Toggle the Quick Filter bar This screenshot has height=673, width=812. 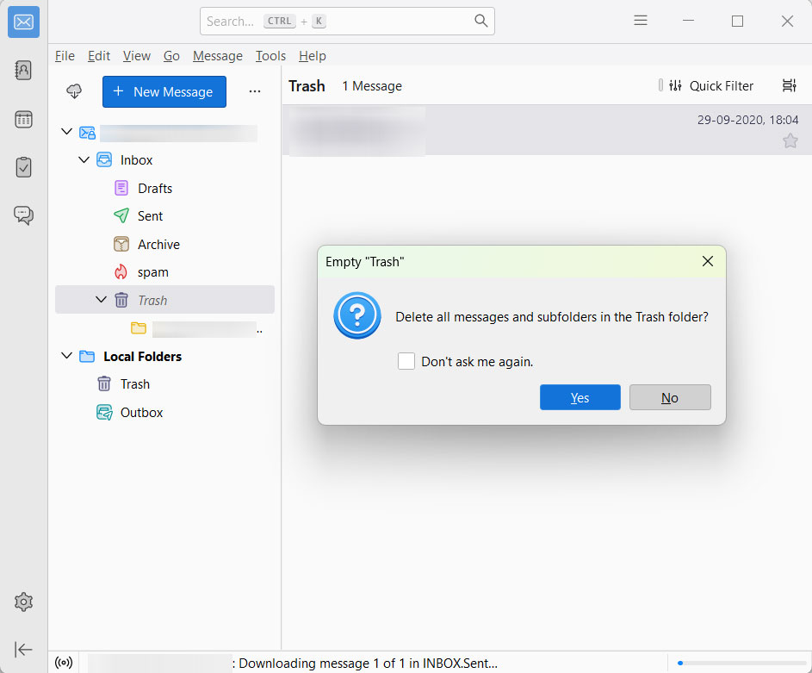[x=710, y=85]
